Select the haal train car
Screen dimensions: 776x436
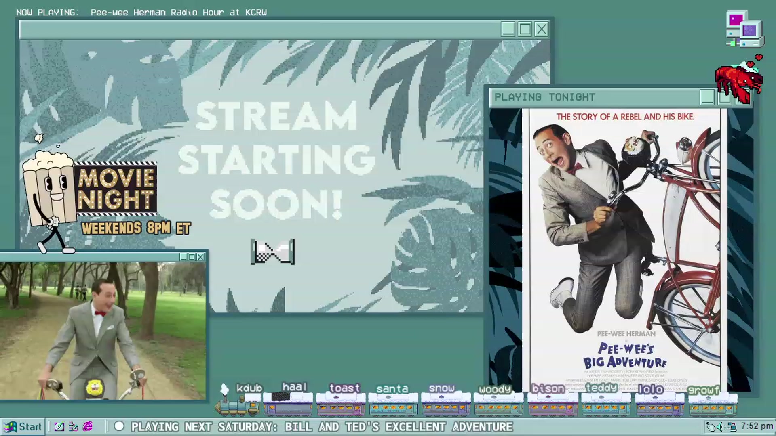point(288,404)
